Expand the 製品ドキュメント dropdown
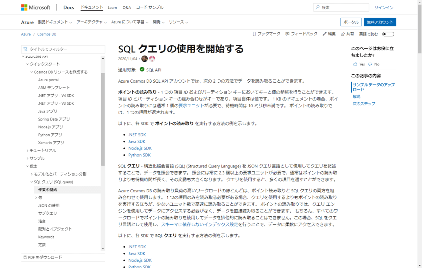This screenshot has height=268, width=422. point(55,22)
